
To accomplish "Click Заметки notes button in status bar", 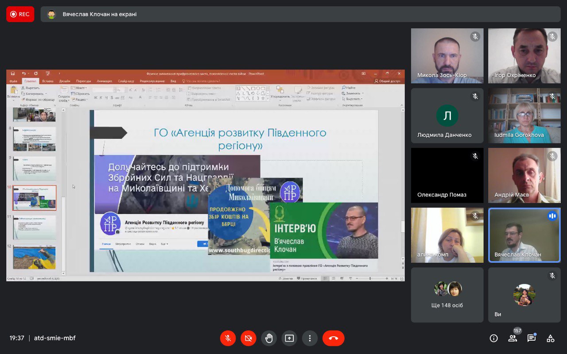I will 286,278.
